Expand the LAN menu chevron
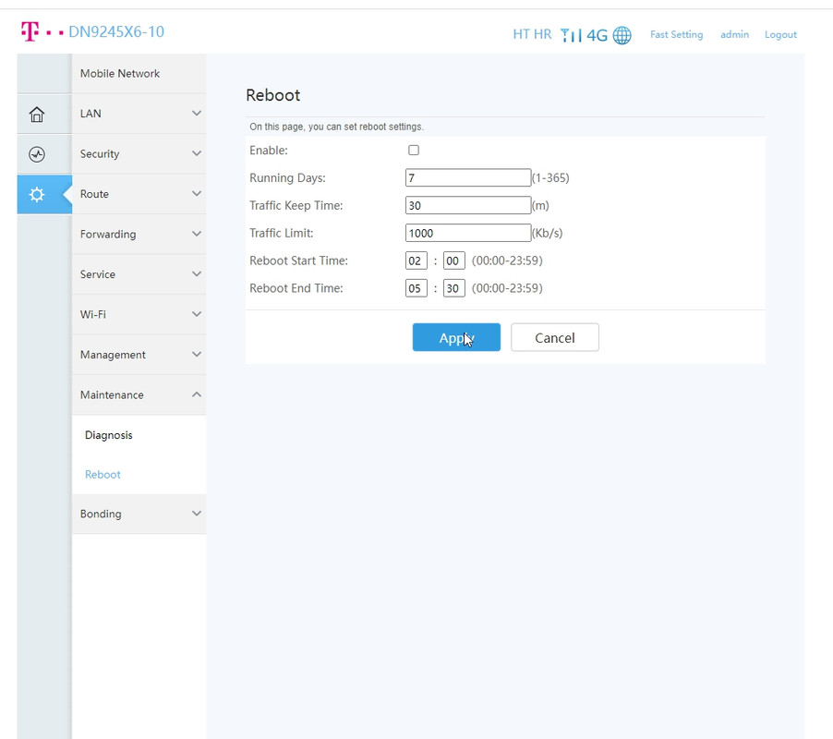The image size is (833, 739). 197,114
